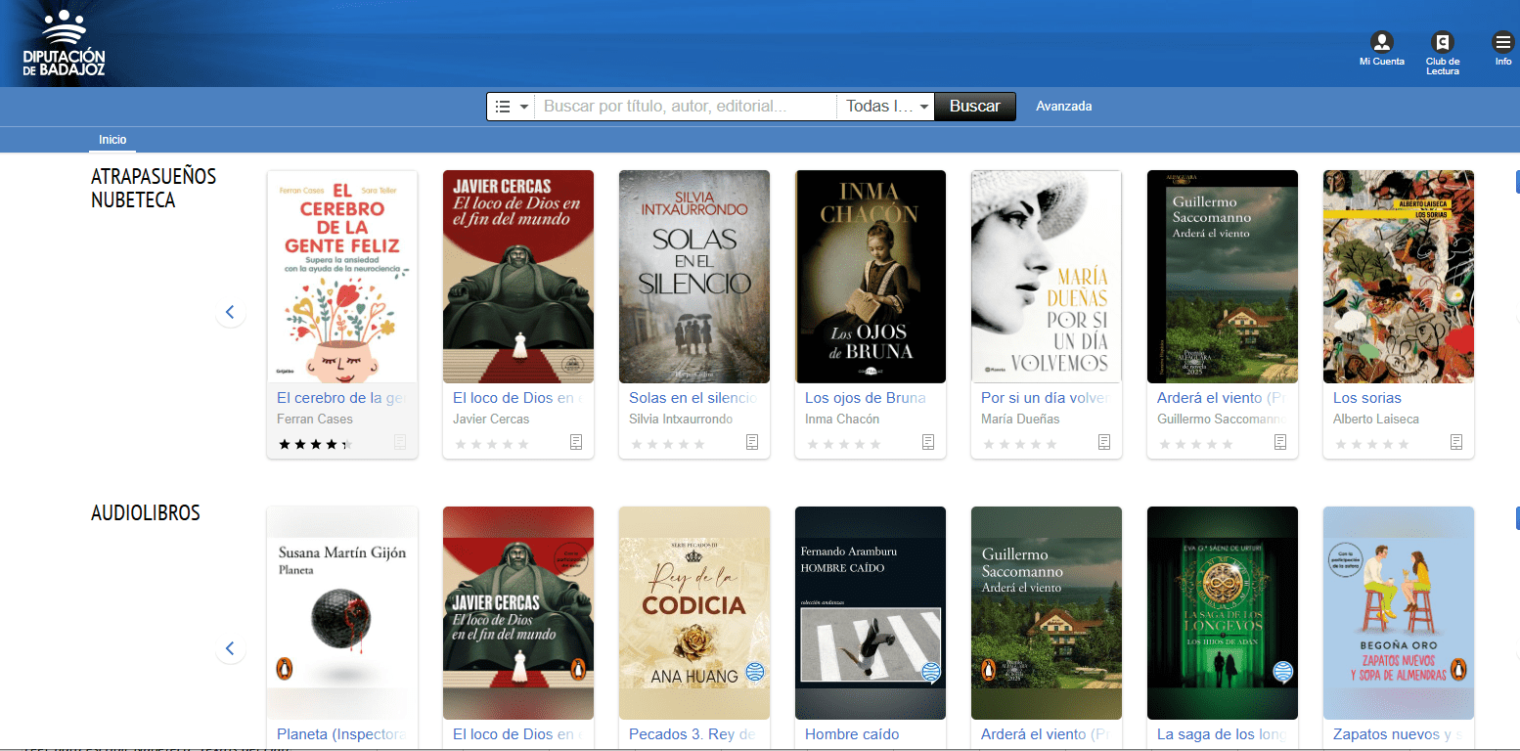
Task: Open La saga de los longevos audiobook cover
Action: (x=1223, y=613)
